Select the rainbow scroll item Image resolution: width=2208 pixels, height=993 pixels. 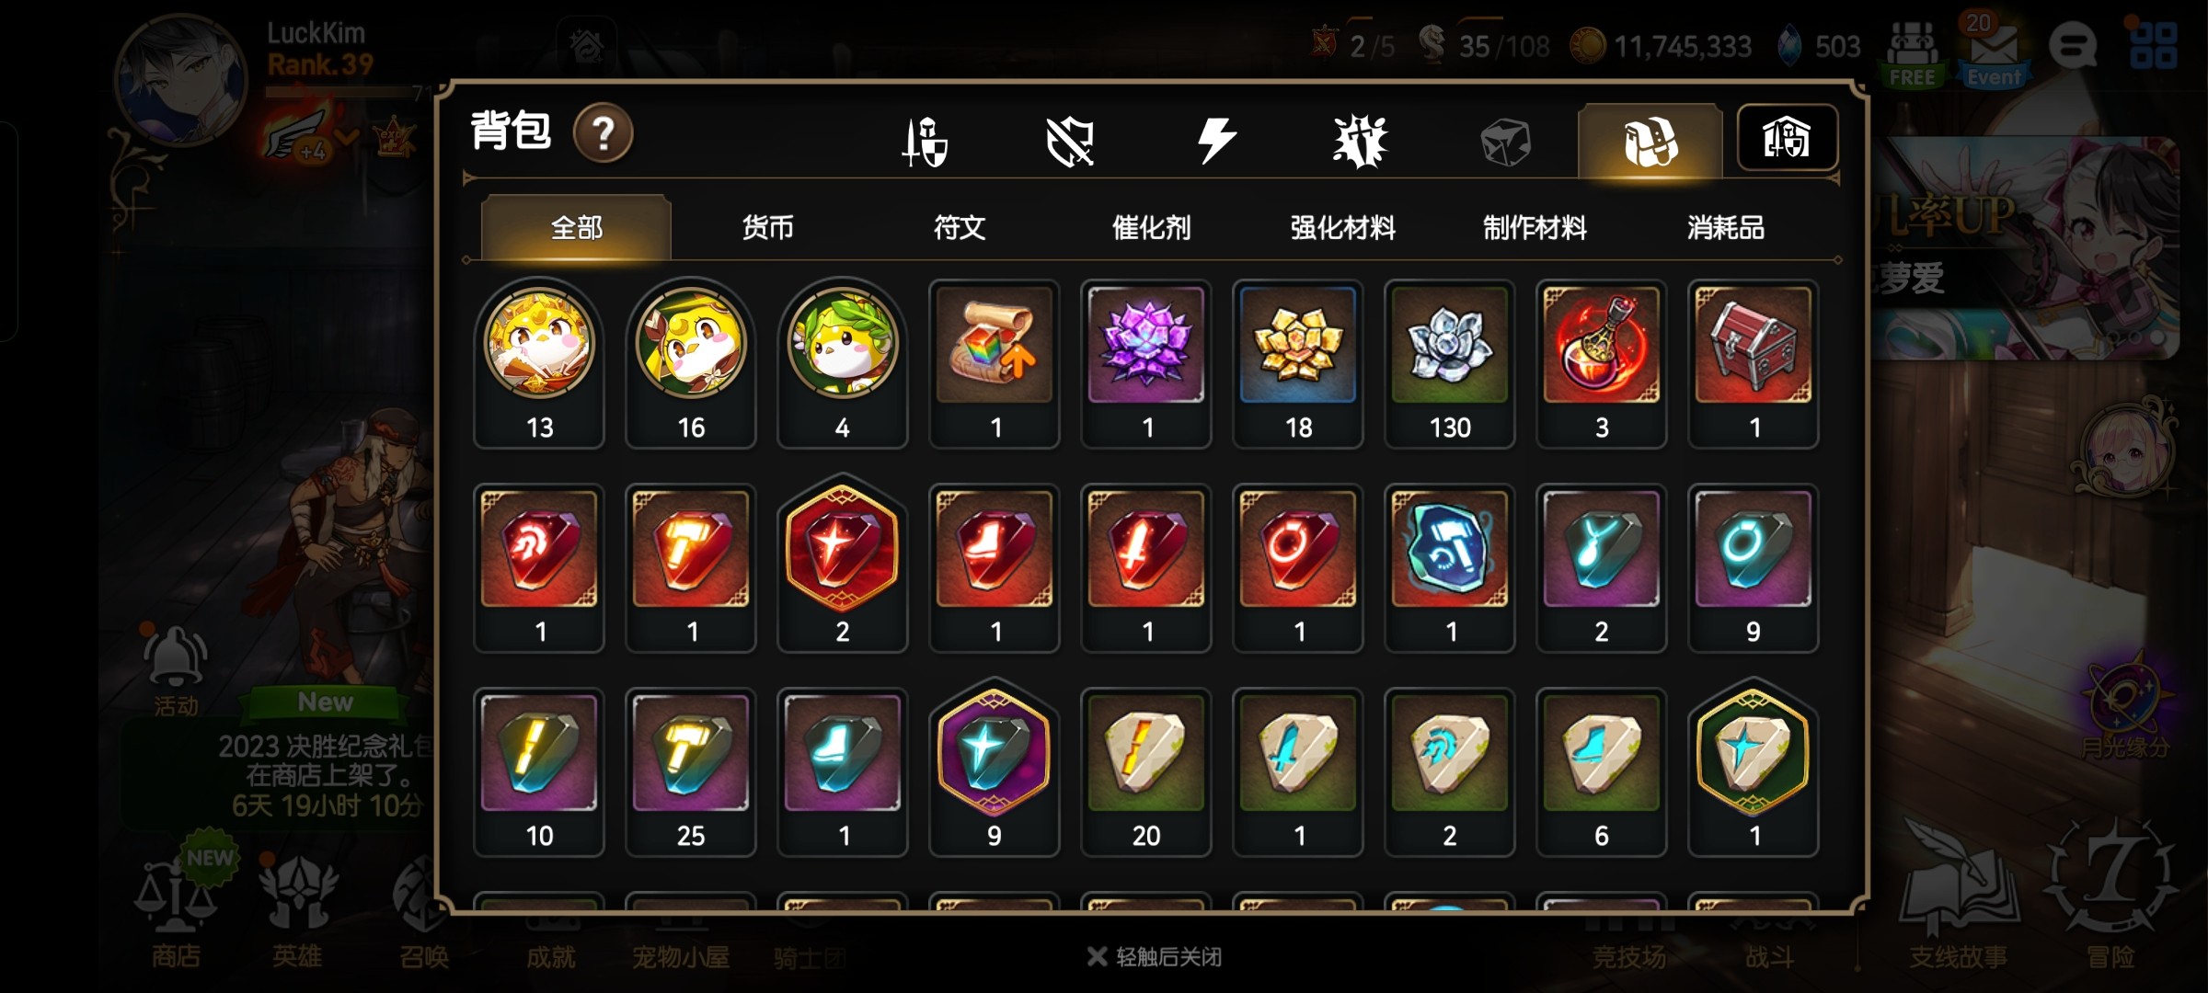[995, 364]
